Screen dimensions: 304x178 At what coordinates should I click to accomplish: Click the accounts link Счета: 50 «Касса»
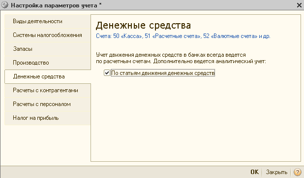(183, 36)
